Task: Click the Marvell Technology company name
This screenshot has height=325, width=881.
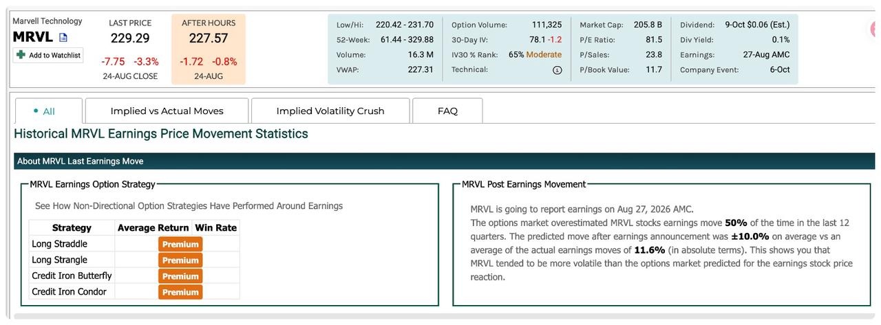Action: tap(47, 21)
